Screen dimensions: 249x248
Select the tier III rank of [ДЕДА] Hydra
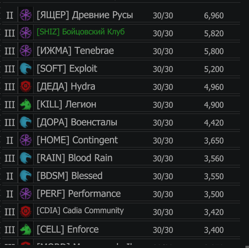(10, 87)
